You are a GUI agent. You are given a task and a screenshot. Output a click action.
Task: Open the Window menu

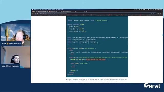coord(59,9)
